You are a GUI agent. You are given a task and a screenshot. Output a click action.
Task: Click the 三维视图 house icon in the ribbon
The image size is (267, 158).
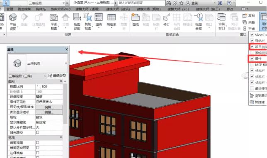13,17
